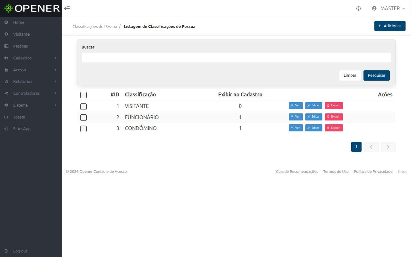Open the Pessoas menu item
411x257 pixels.
click(x=31, y=46)
